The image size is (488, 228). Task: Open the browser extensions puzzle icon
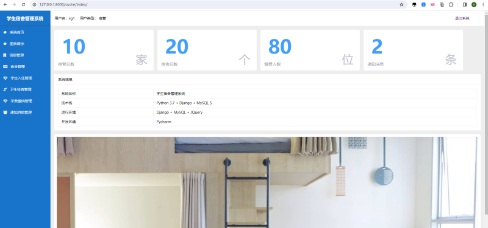[451, 5]
